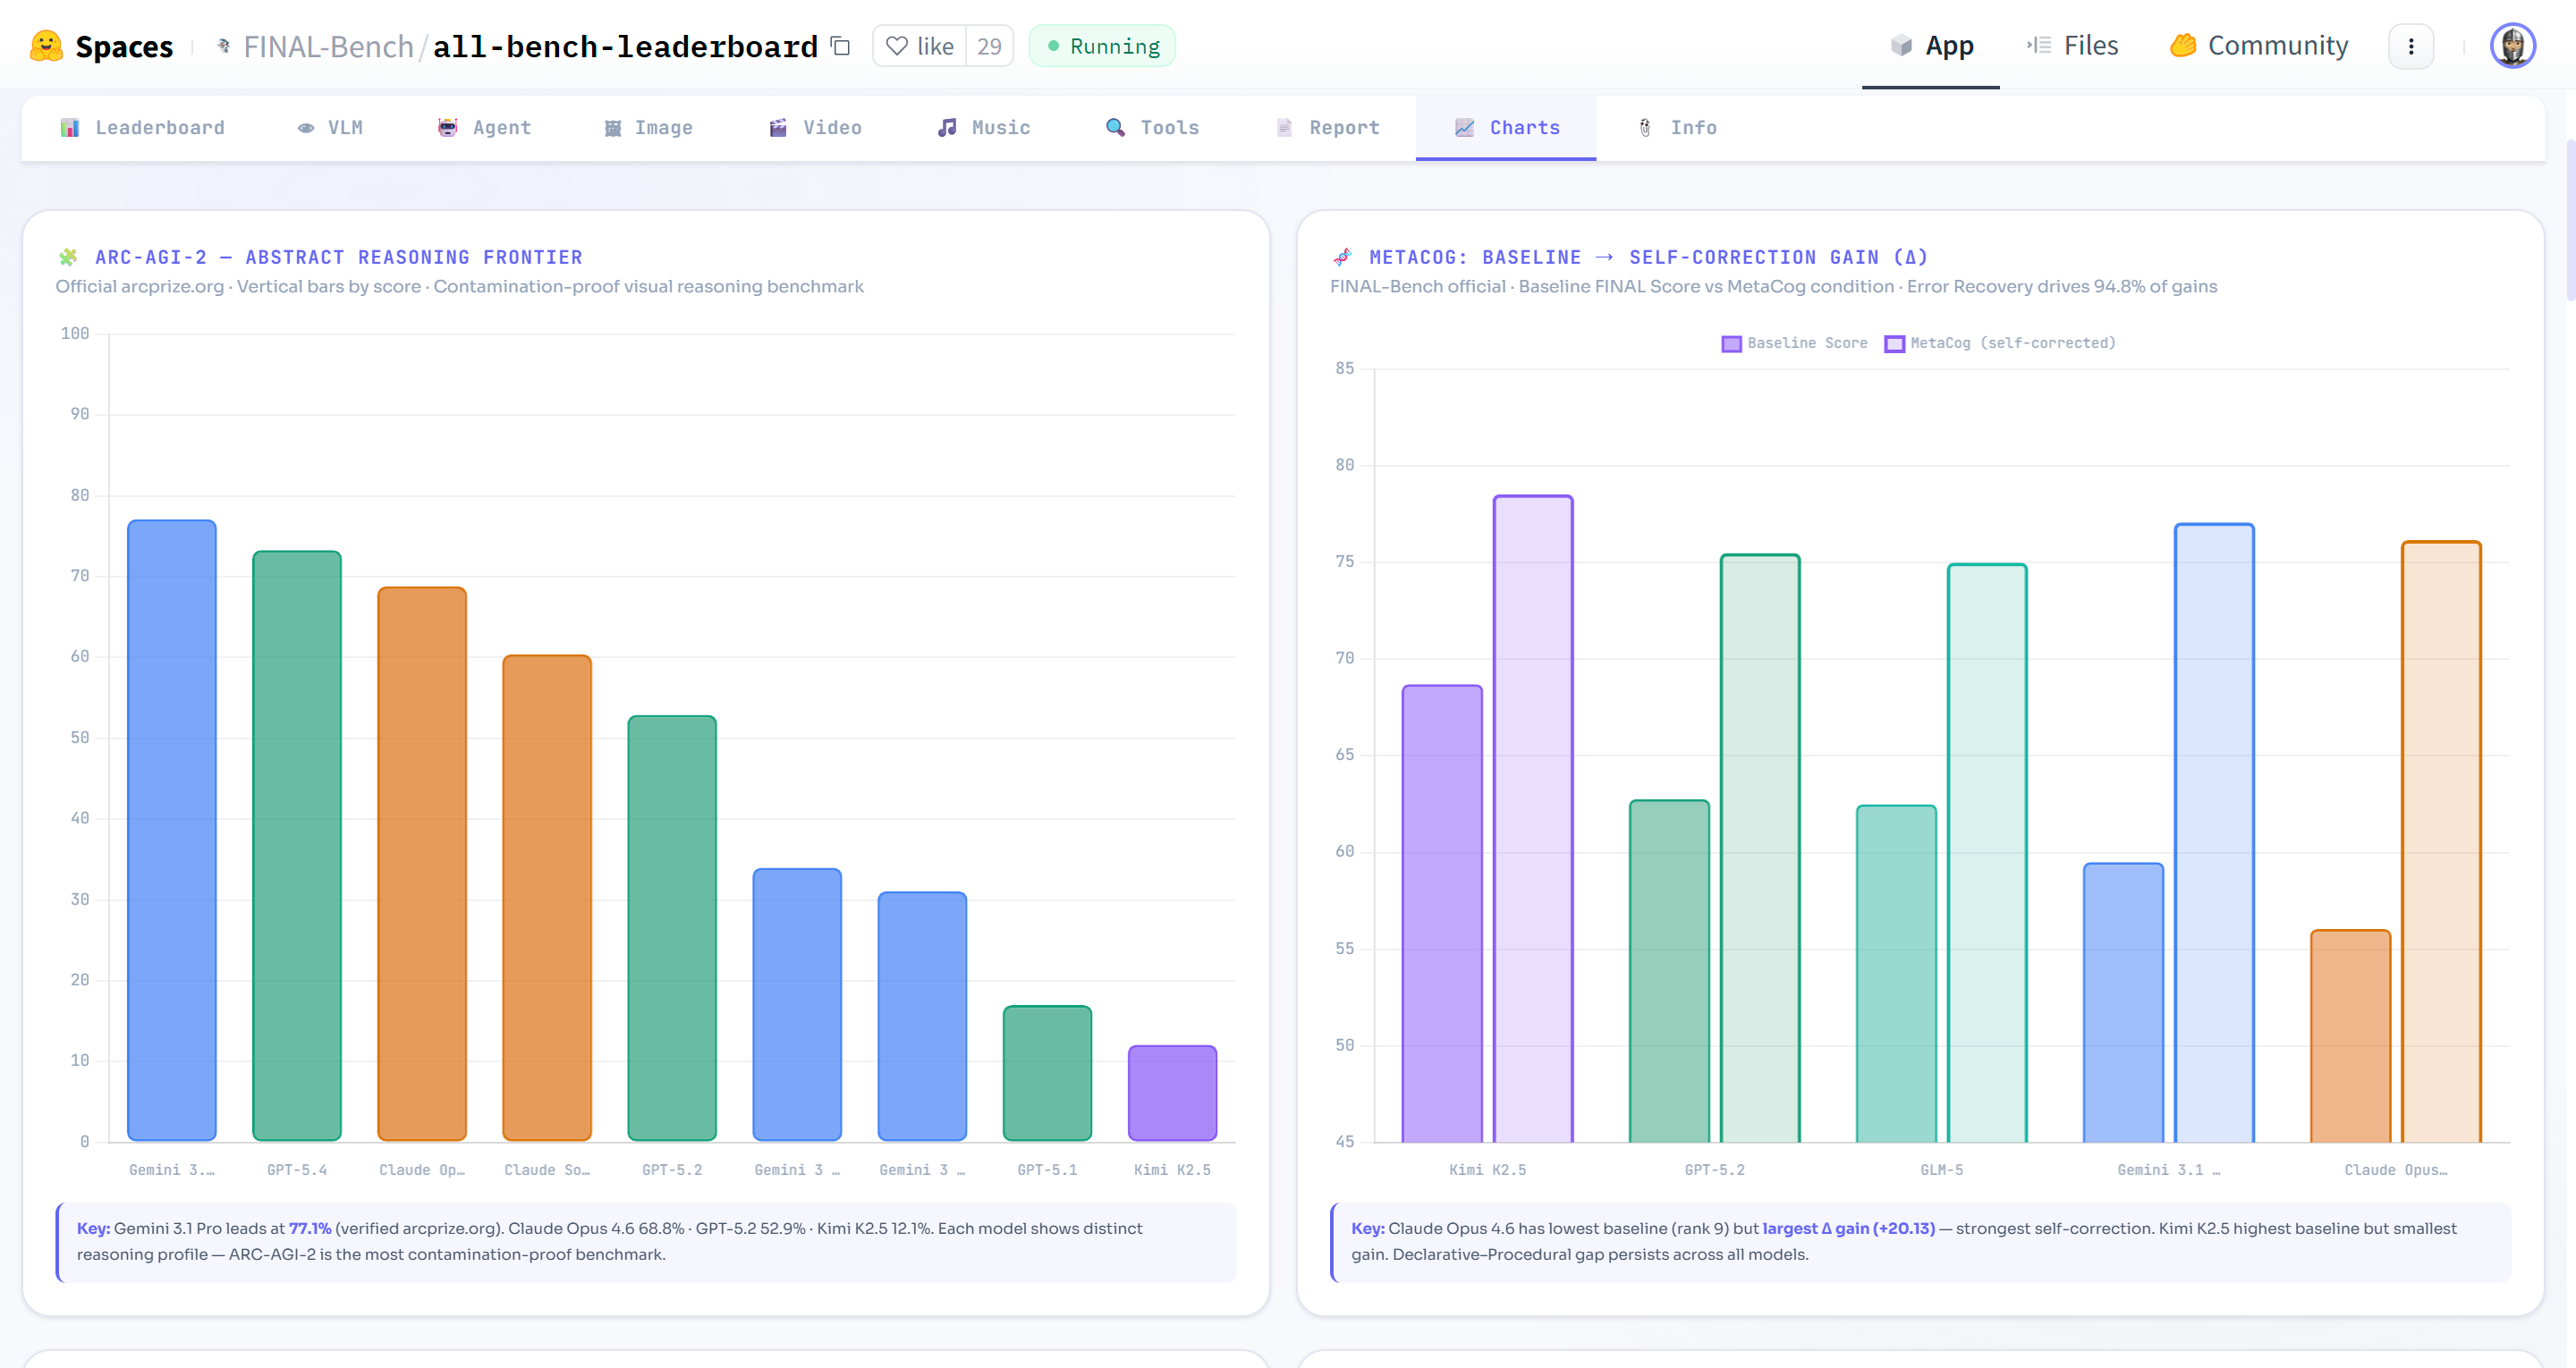Open Report via the document icon
The height and width of the screenshot is (1368, 2576).
[1284, 127]
